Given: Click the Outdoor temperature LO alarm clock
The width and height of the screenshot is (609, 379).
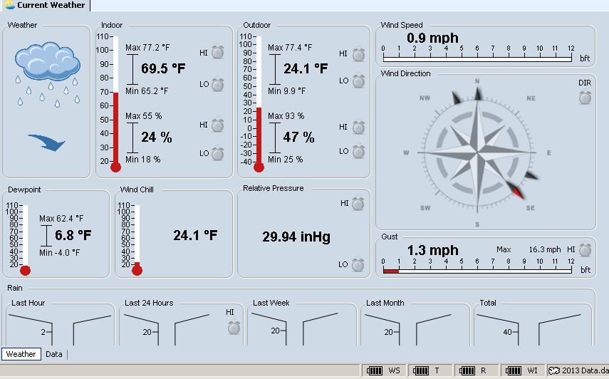Looking at the screenshot, I should 358,81.
